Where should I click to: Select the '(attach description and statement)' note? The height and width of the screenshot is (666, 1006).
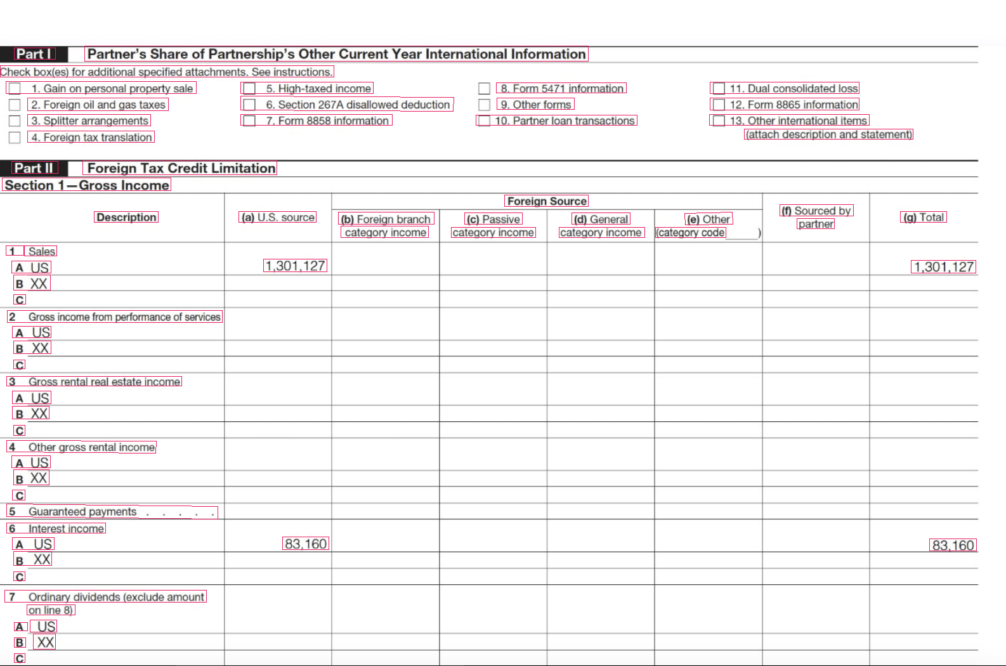[829, 134]
